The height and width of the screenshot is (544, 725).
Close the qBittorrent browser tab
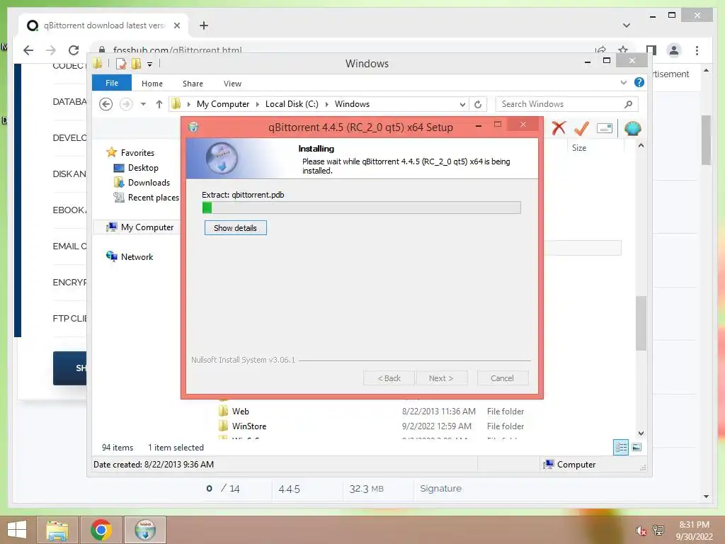click(x=176, y=25)
